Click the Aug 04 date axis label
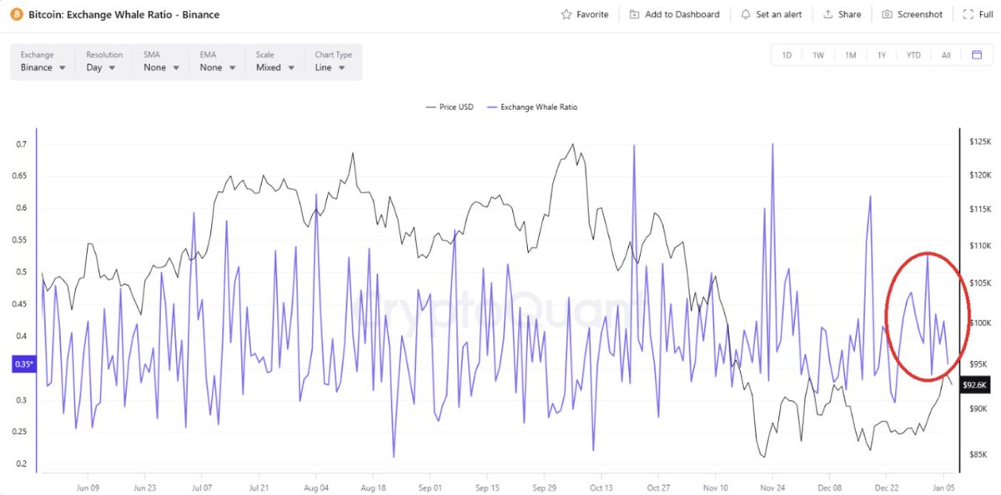 316,487
